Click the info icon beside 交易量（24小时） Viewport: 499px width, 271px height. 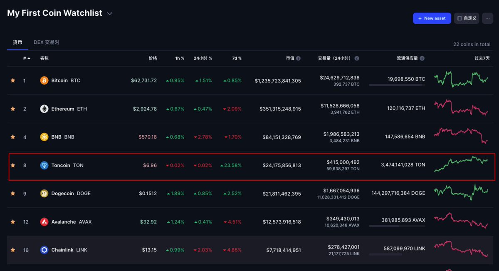(357, 59)
